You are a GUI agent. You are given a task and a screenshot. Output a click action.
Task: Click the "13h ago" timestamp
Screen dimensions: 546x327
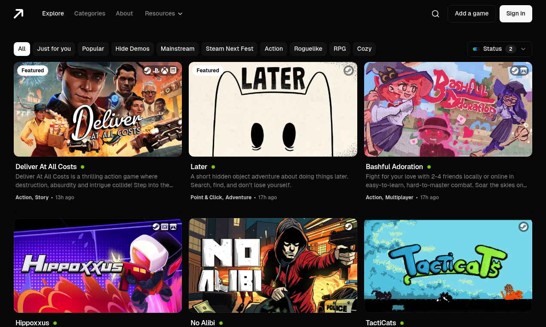click(x=65, y=197)
